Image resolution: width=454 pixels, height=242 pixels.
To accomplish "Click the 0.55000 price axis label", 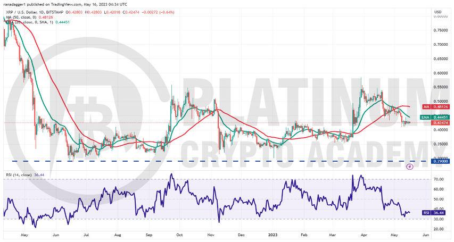I will click(x=440, y=87).
